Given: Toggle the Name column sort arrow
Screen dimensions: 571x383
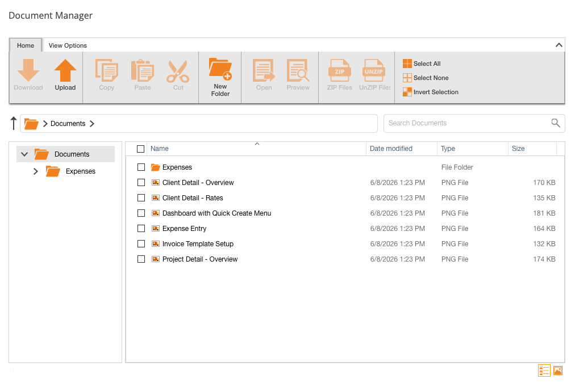Looking at the screenshot, I should (x=257, y=144).
